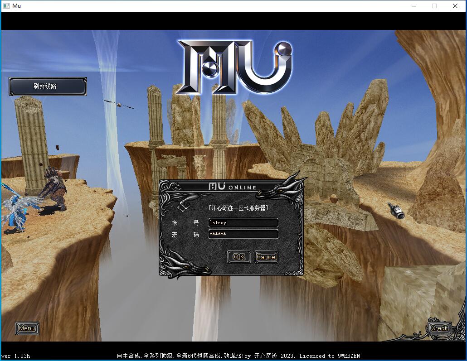Click the bottom license text mentioning 9WEBZEN
The height and width of the screenshot is (361, 467).
point(238,356)
